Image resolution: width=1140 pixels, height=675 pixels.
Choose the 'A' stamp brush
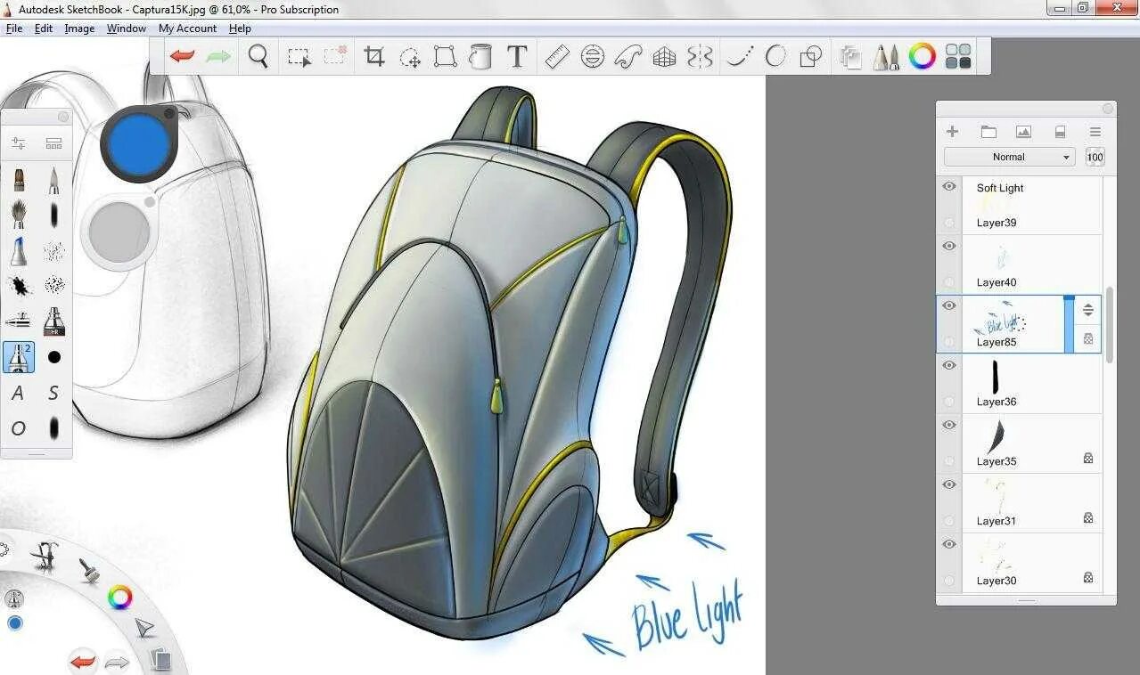[18, 393]
